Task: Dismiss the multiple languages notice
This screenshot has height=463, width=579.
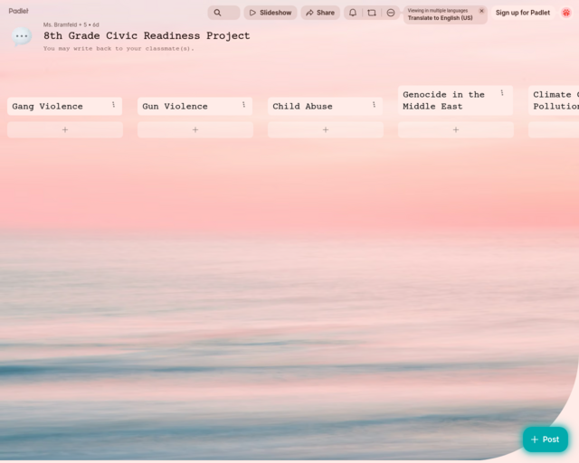Action: 481,11
